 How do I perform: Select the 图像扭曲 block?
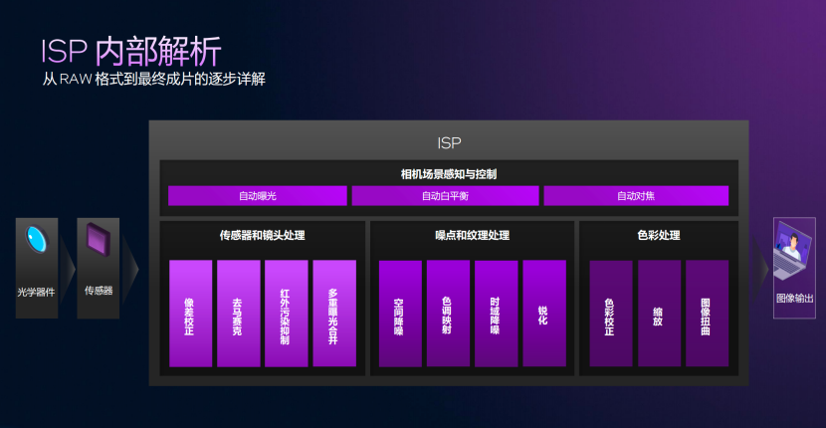point(707,314)
